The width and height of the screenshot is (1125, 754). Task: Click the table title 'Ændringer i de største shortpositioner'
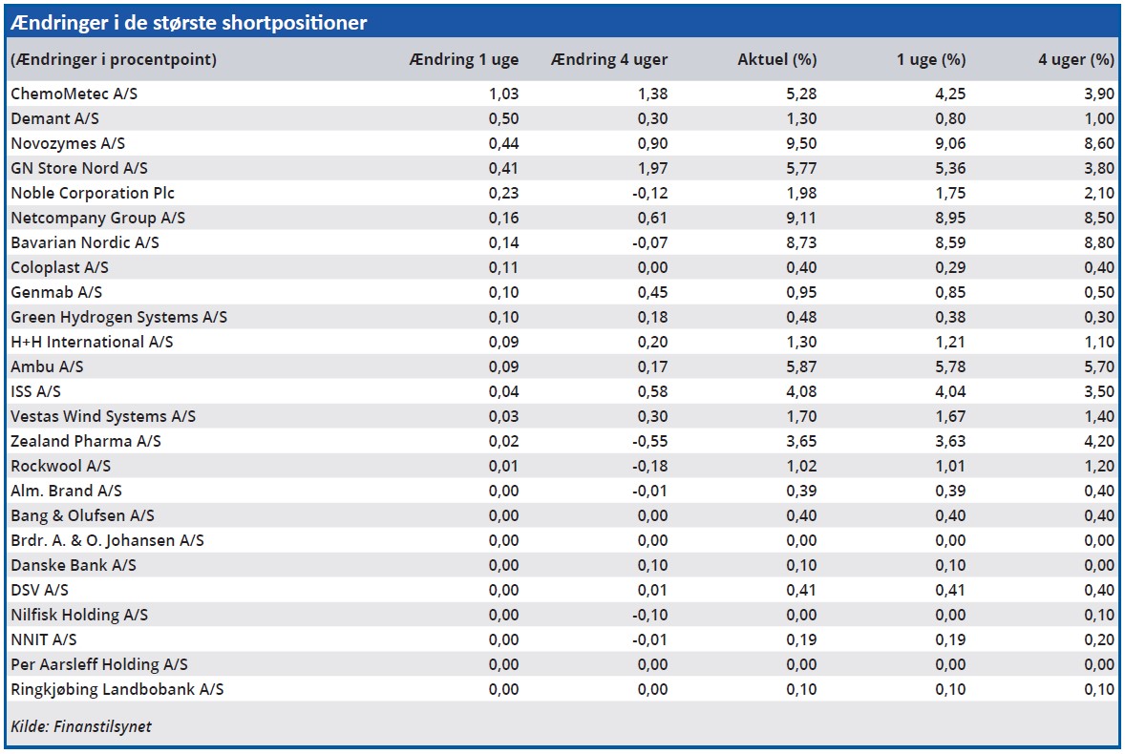pos(189,23)
